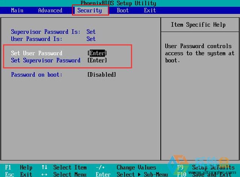Open the Main menu tab
240x177 pixels.
point(17,11)
